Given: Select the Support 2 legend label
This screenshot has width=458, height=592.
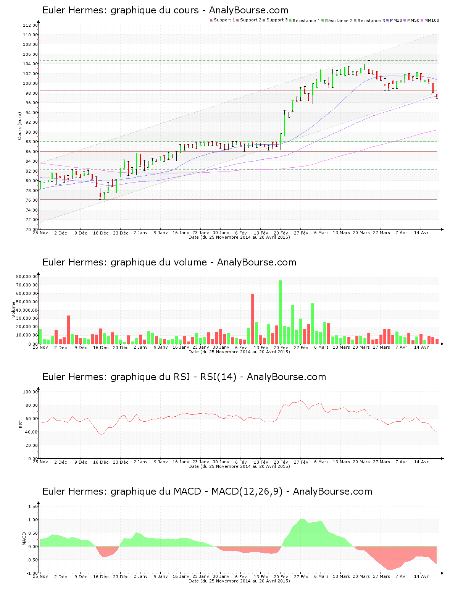Looking at the screenshot, I should tap(251, 20).
